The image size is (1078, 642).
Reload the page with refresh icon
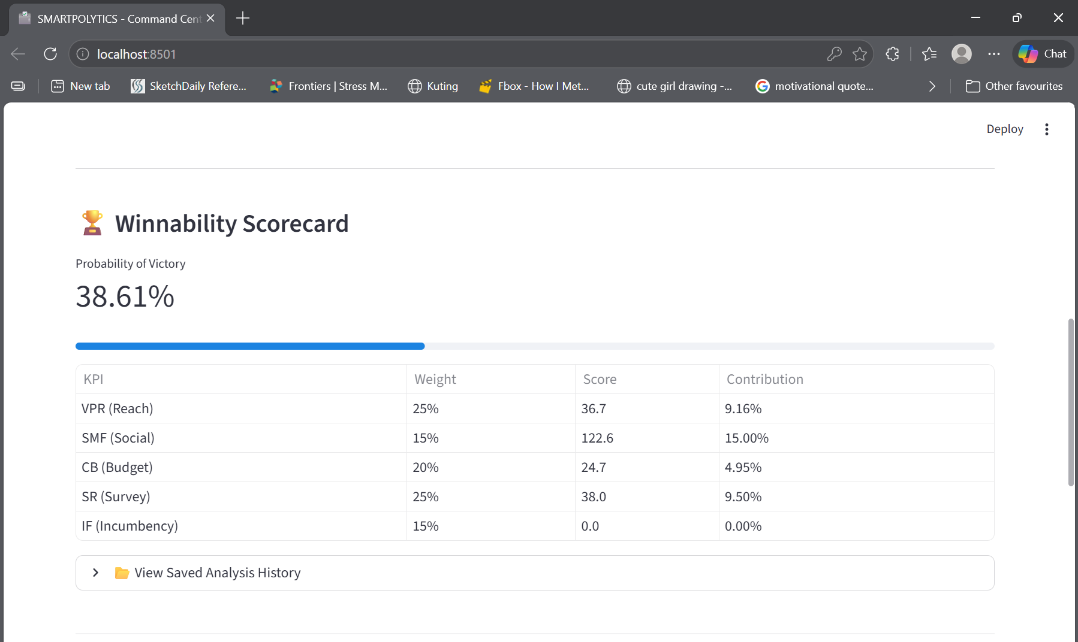(x=50, y=54)
